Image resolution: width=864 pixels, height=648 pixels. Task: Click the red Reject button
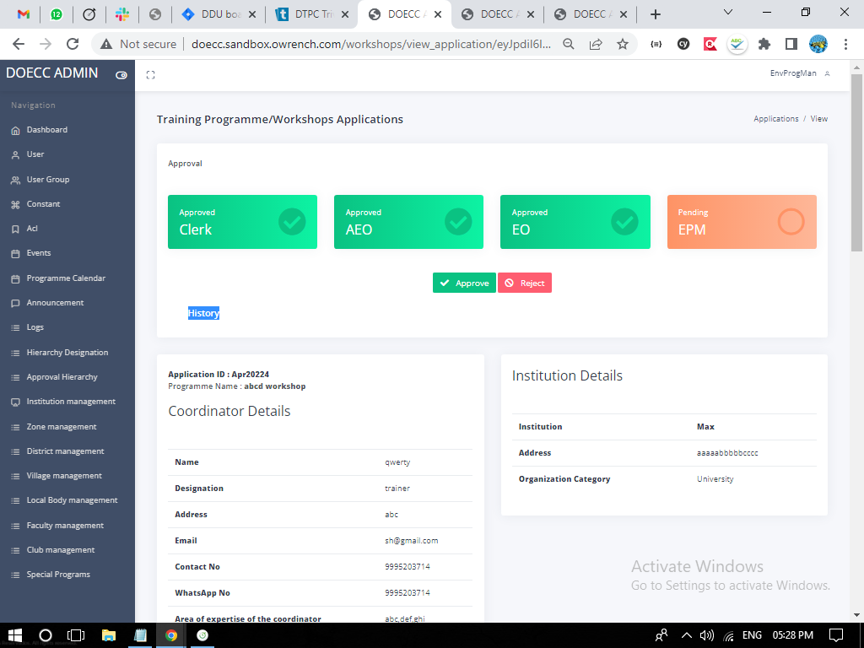[x=524, y=283]
